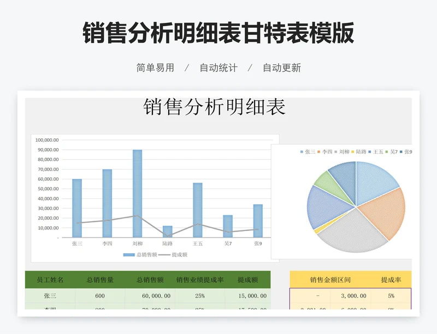Click the 销售分析明细表甘特表模版 main heading
This screenshot has height=334, width=437.
218,33
